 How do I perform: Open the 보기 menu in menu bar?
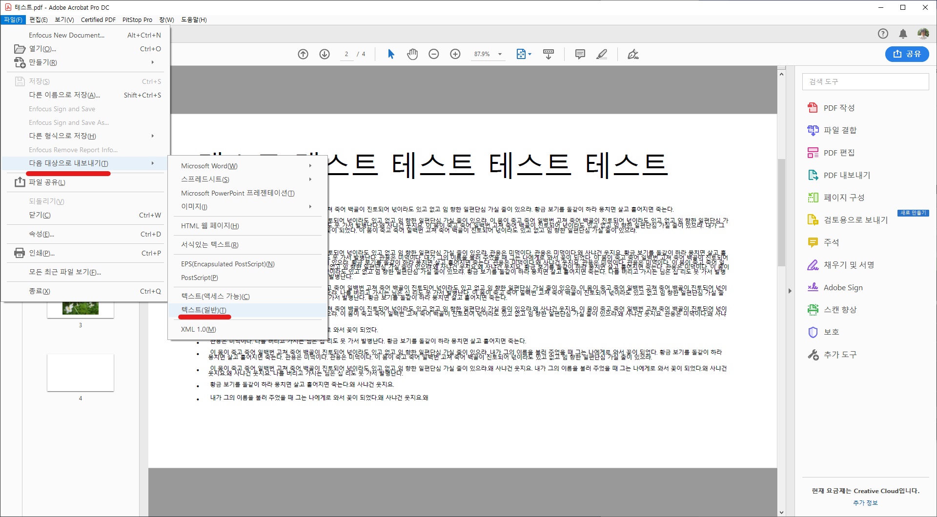(x=64, y=20)
